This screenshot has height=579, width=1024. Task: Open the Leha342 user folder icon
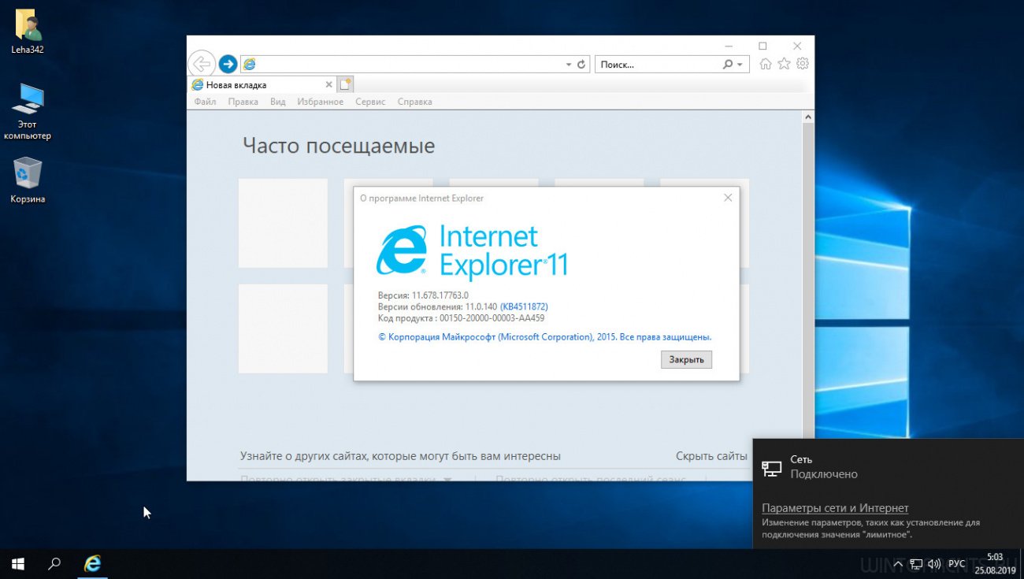tap(28, 32)
